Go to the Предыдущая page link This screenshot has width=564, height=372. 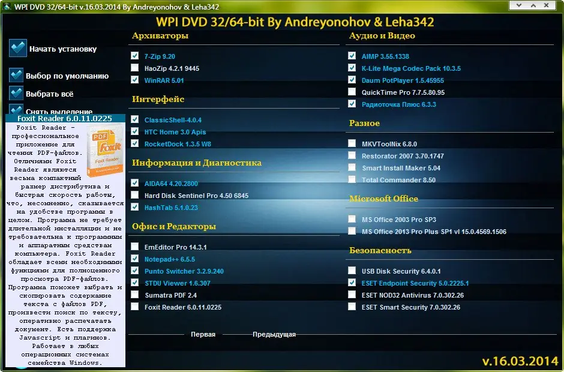click(x=274, y=334)
